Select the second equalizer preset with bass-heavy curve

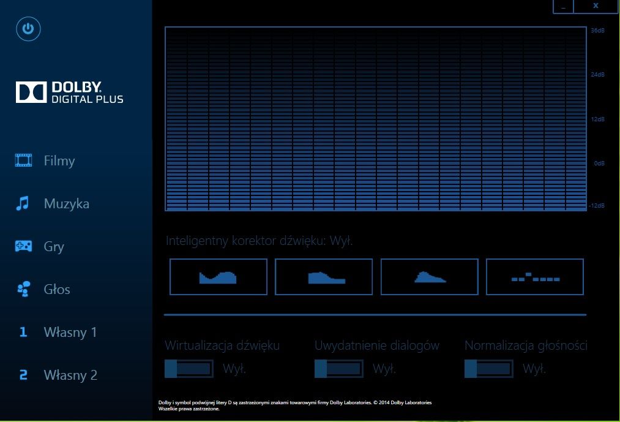[324, 277]
